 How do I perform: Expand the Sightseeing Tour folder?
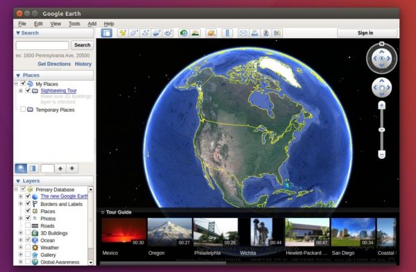tap(21, 91)
